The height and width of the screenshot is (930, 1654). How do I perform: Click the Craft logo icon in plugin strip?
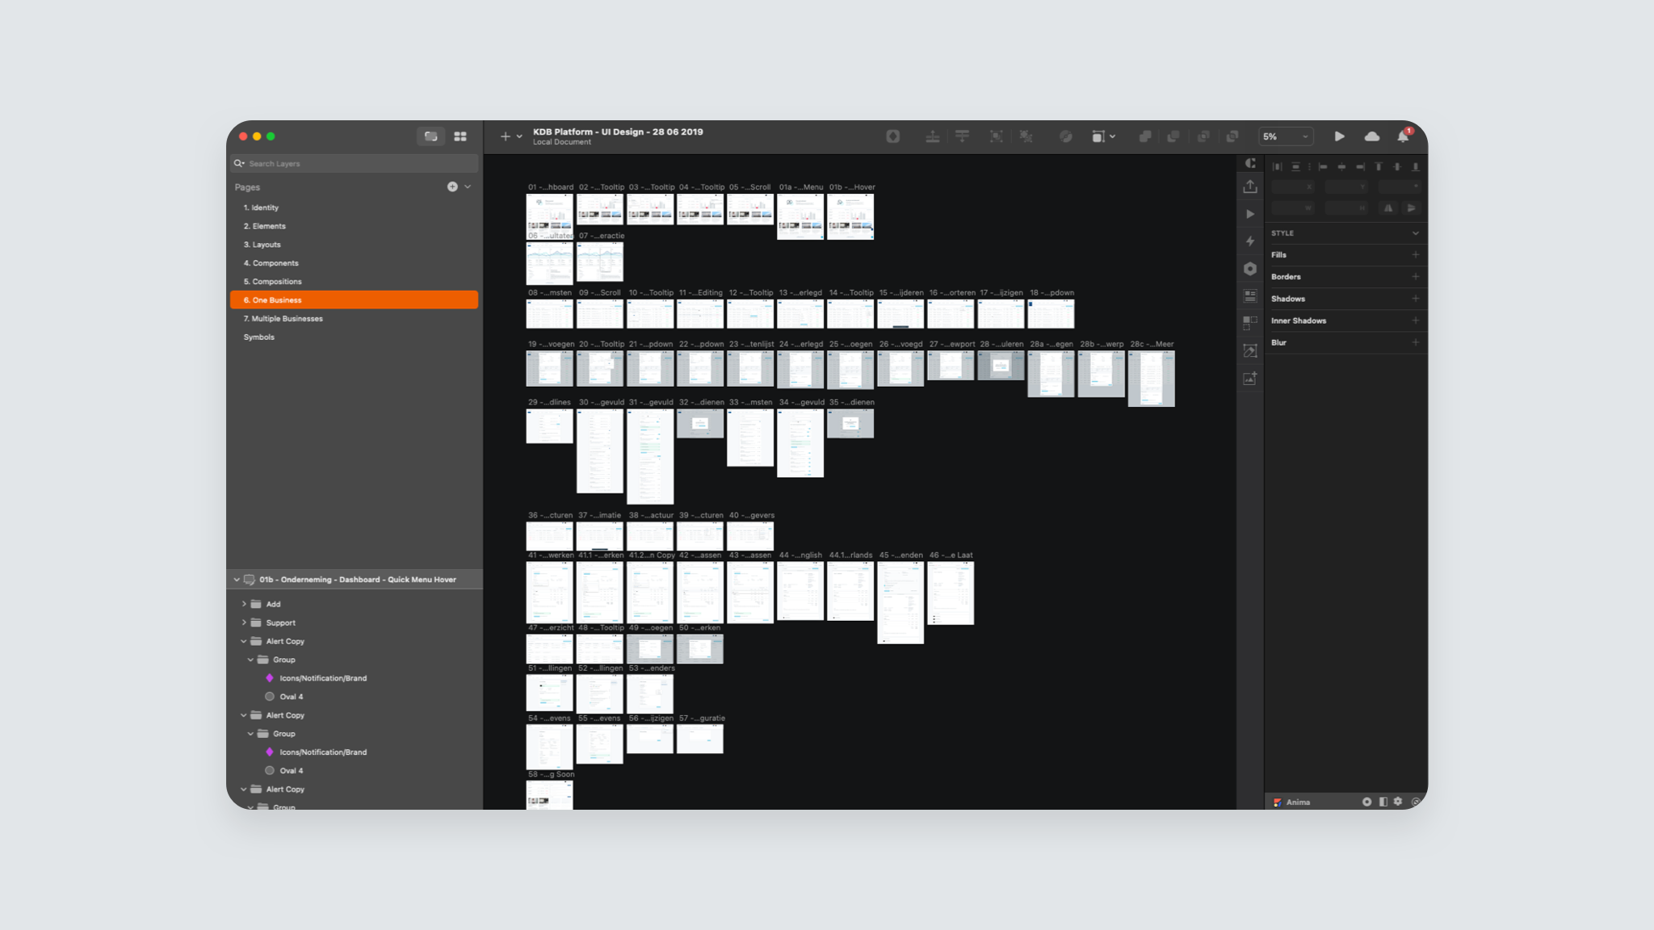pyautogui.click(x=1250, y=163)
